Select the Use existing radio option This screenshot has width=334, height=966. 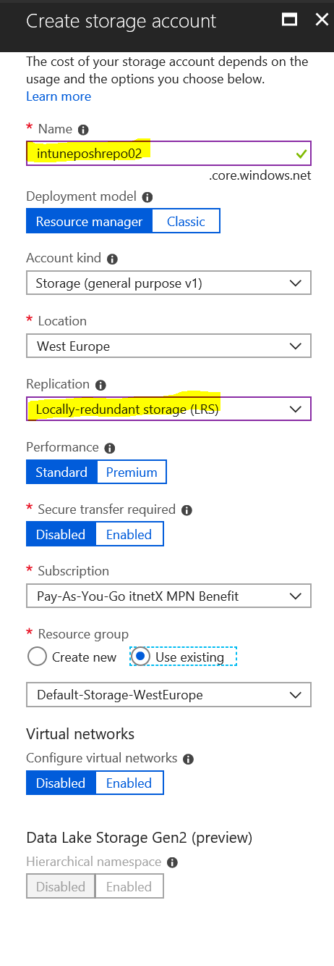pos(142,657)
